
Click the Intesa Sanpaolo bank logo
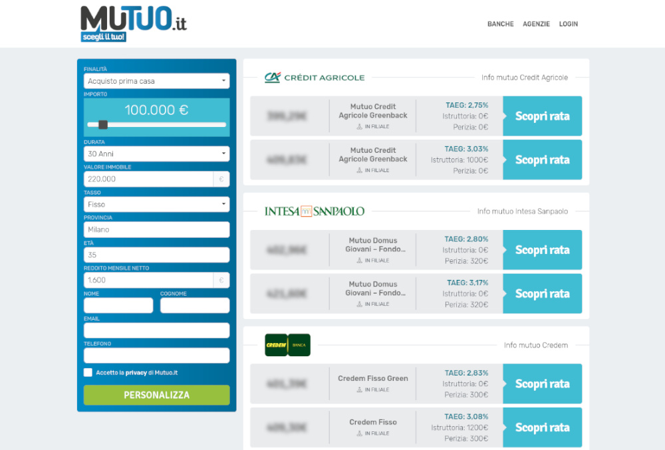click(x=314, y=211)
